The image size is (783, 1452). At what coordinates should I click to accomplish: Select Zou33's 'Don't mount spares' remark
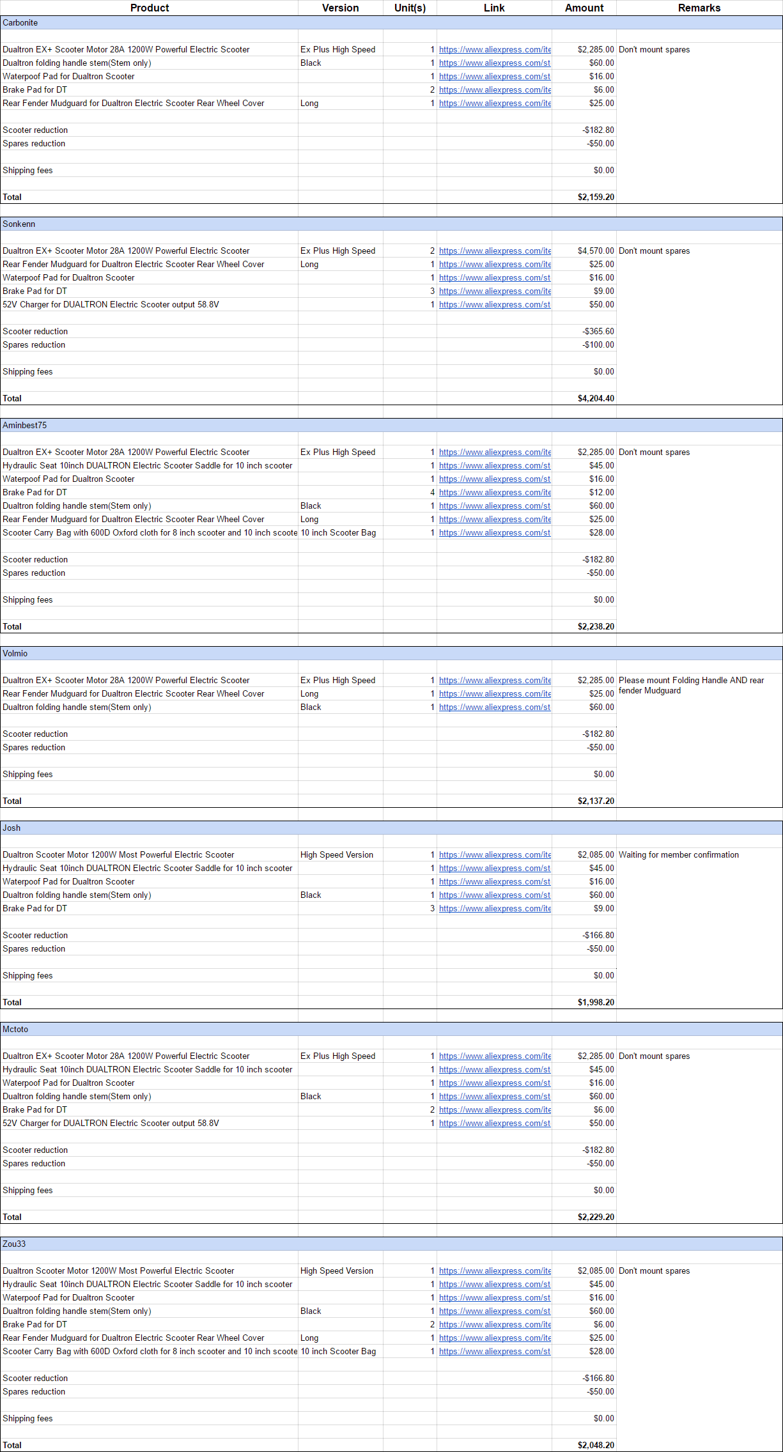655,1271
